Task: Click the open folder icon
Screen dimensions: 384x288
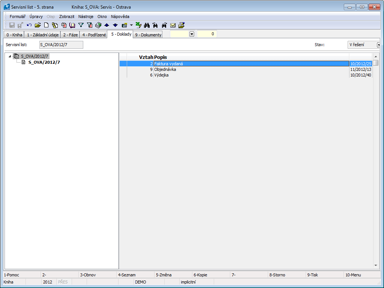Action: pyautogui.click(x=38, y=25)
